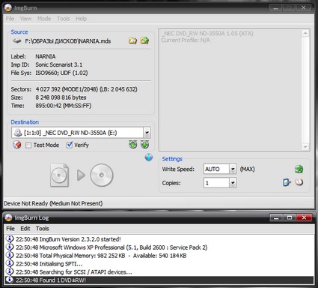Viewport: 318px width, 288px height.
Task: Select log line 'ImgBurn Version 2.3.2.0 started!'
Action: (68, 239)
